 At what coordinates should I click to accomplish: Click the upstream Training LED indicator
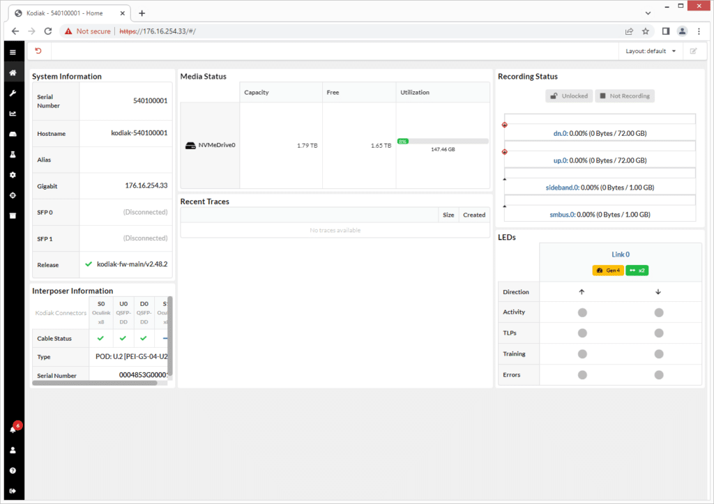click(x=582, y=353)
